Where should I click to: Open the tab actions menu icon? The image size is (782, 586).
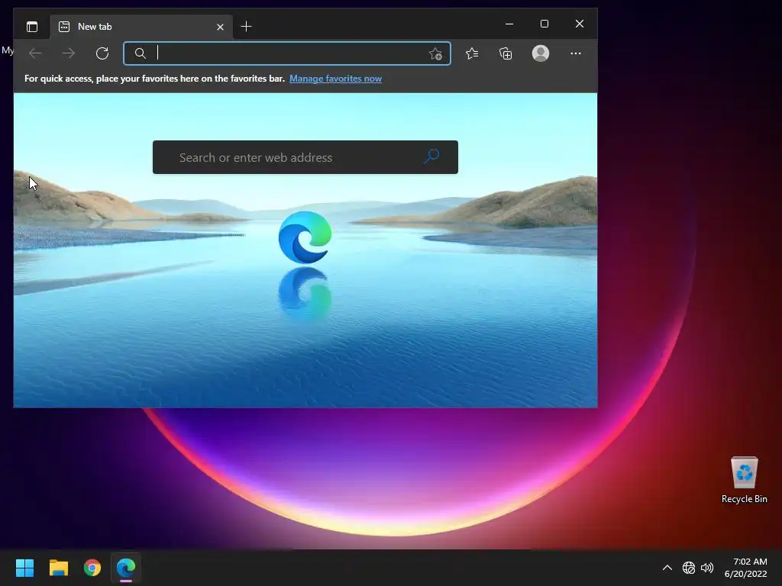[32, 27]
